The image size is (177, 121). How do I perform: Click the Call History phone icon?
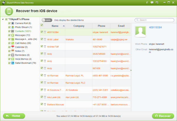pos(13,43)
